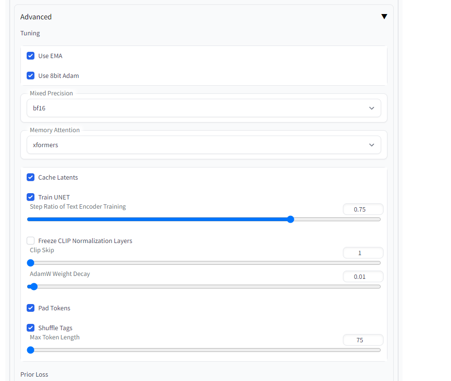Enable Freeze CLIP Normalization Layers

coord(31,241)
